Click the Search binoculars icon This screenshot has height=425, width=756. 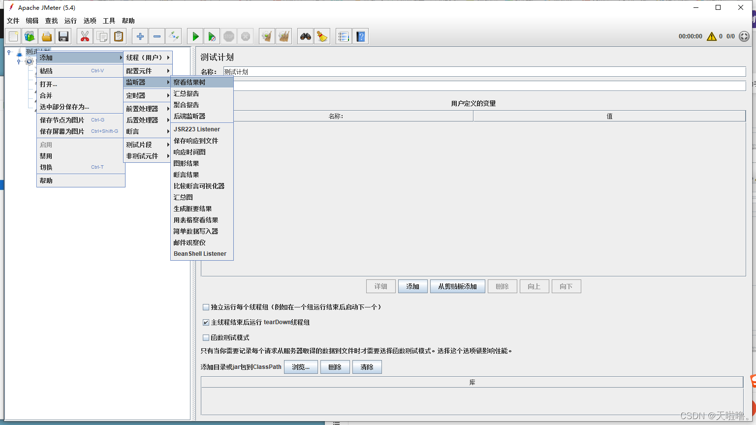point(306,36)
